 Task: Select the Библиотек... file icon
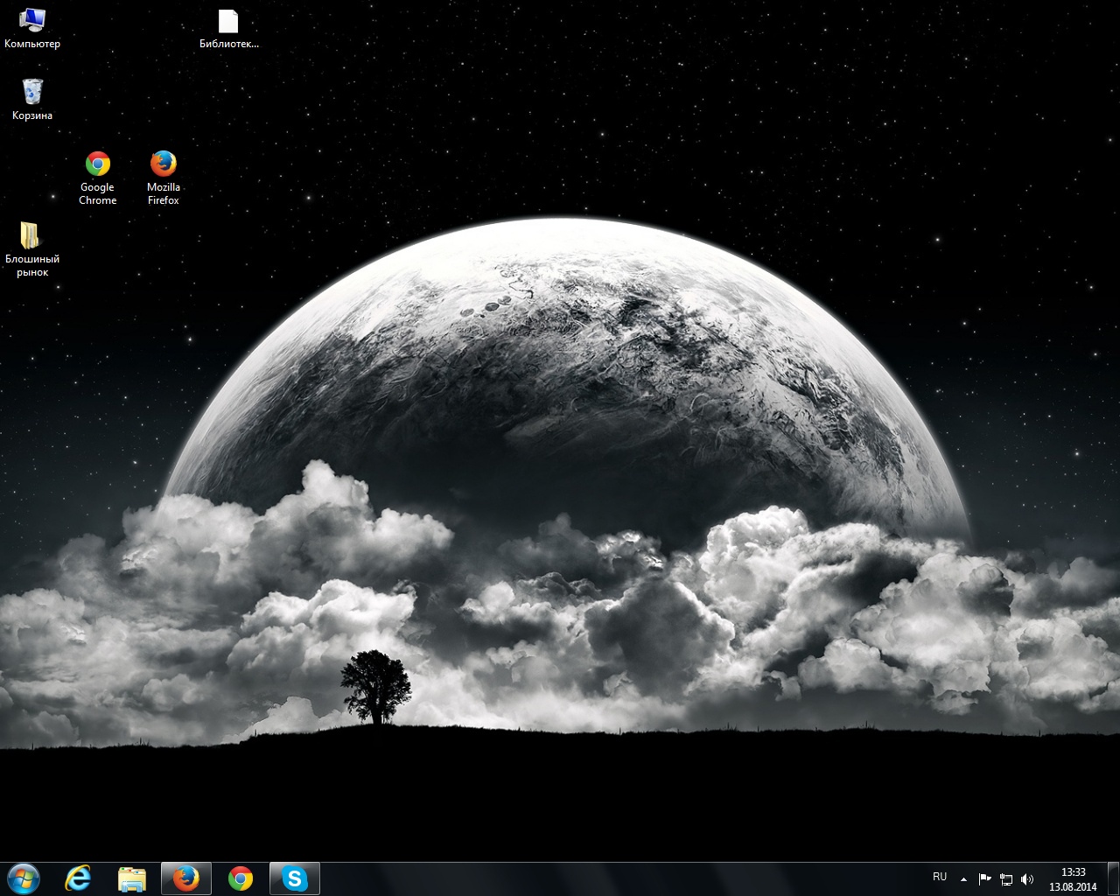point(228,27)
